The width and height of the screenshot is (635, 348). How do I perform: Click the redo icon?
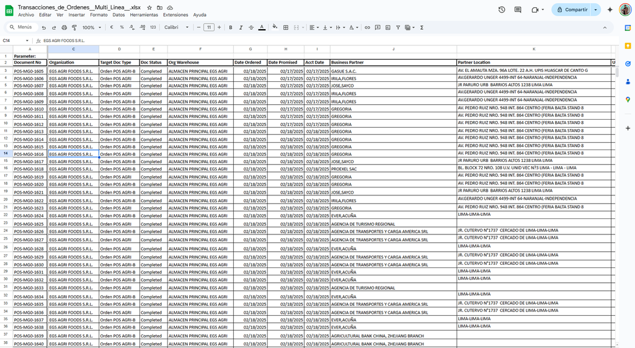(54, 27)
